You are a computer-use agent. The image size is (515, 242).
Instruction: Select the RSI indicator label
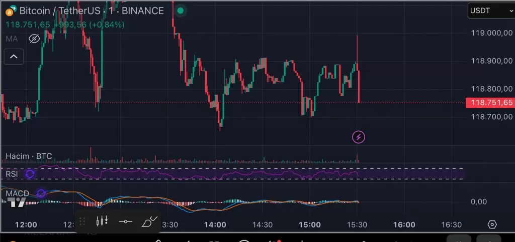click(12, 174)
